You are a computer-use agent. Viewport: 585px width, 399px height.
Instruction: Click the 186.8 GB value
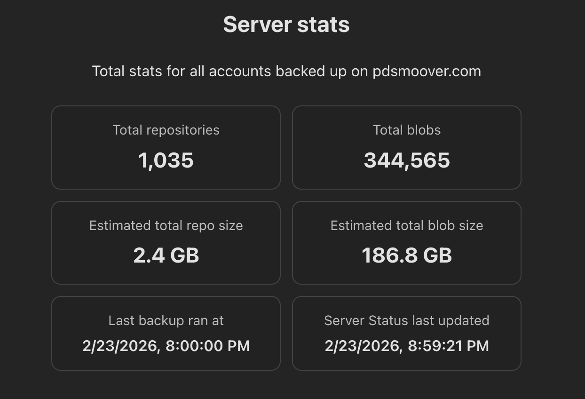click(x=407, y=255)
